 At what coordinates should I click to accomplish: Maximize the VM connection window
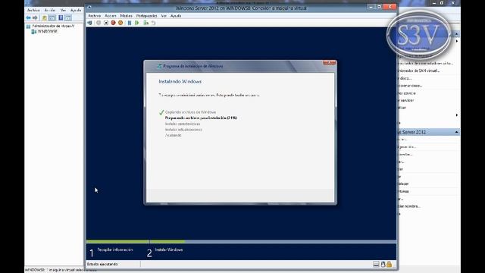point(379,7)
